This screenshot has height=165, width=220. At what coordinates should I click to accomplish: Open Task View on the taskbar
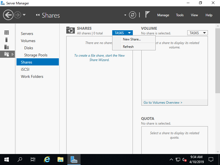pos(33,159)
